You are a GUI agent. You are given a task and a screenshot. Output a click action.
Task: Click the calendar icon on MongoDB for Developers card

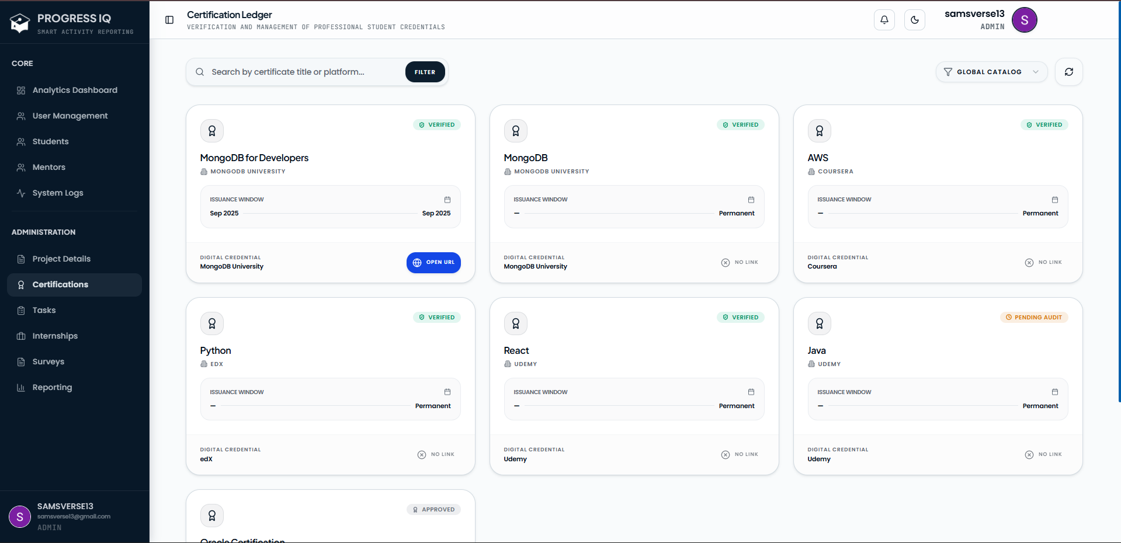click(447, 200)
